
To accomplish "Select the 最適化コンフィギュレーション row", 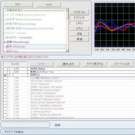I will 69,72.
